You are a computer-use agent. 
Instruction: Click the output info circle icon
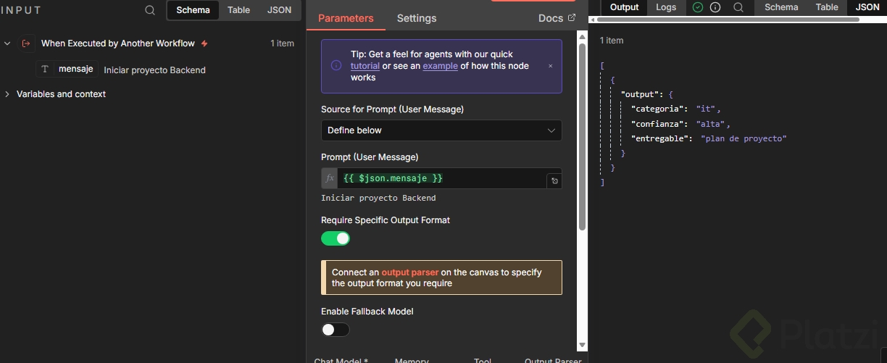pyautogui.click(x=715, y=7)
